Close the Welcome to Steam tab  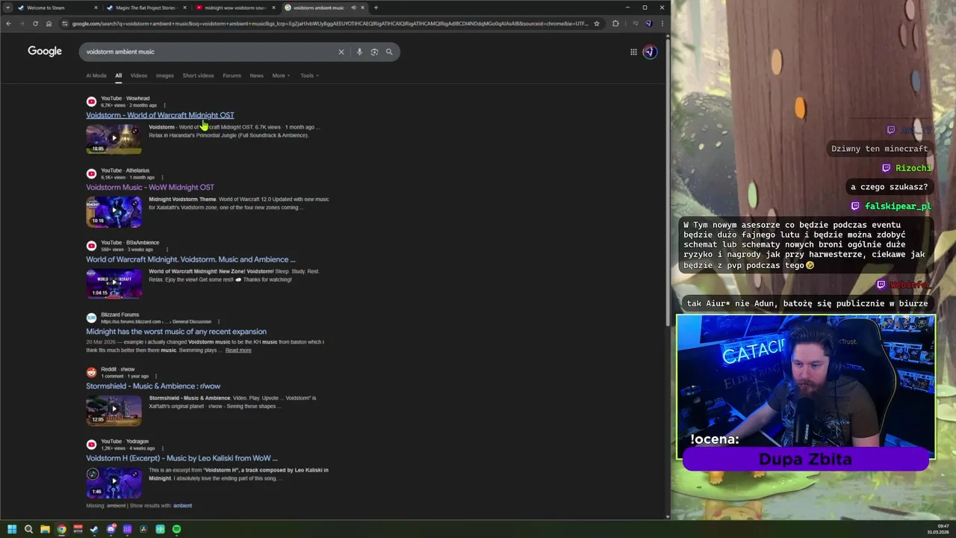pyautogui.click(x=96, y=7)
